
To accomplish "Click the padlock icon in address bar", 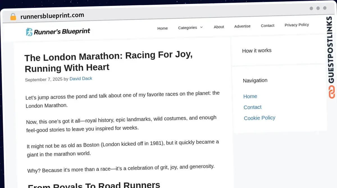I will click(13, 17).
